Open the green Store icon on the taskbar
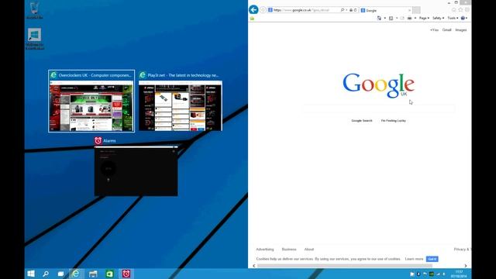This screenshot has width=496, height=279. [x=109, y=274]
